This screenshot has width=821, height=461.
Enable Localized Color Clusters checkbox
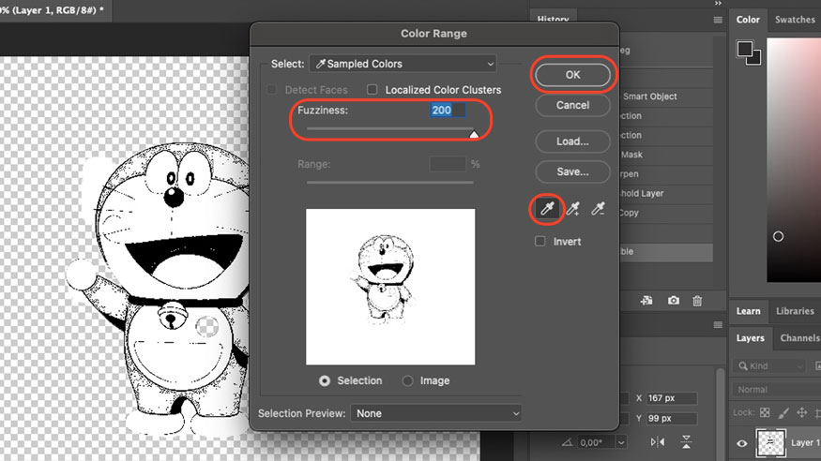[372, 89]
